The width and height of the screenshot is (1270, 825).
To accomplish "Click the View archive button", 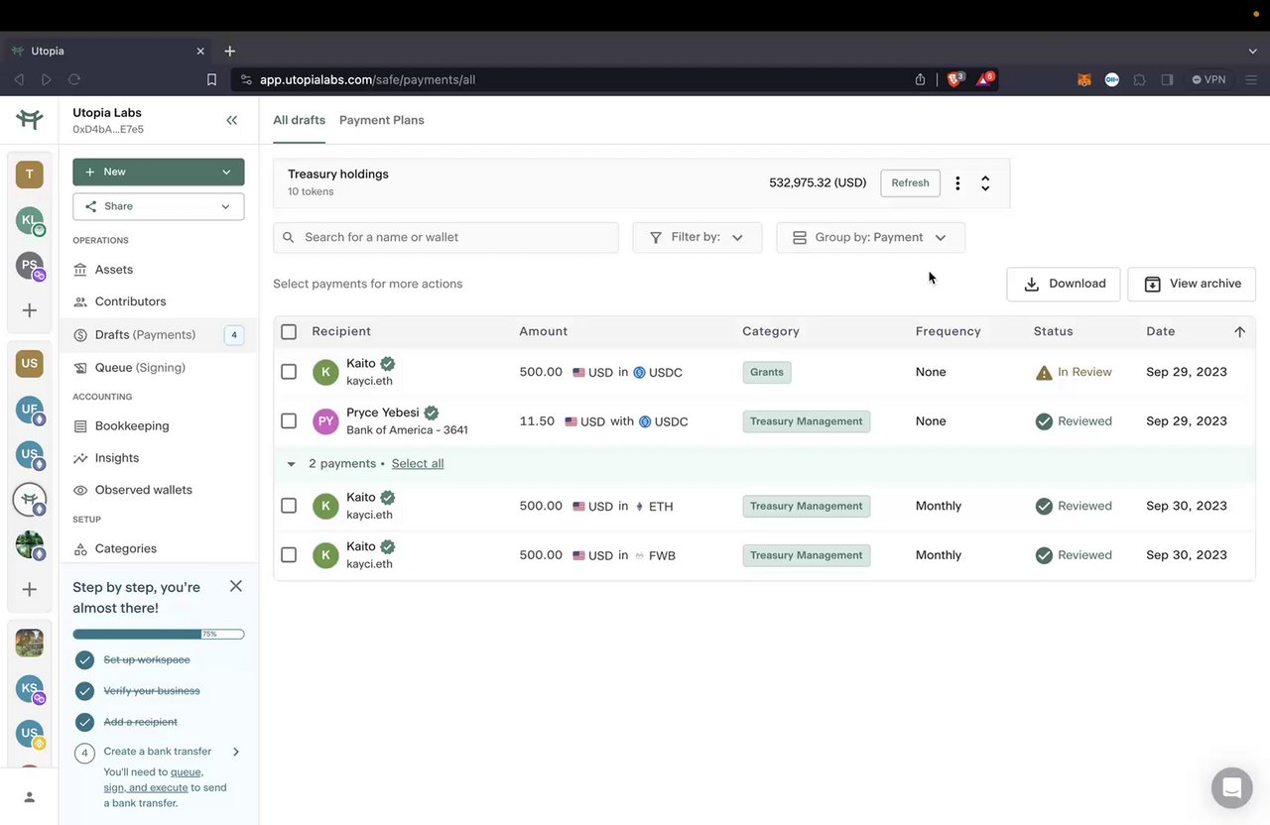I will [1192, 284].
